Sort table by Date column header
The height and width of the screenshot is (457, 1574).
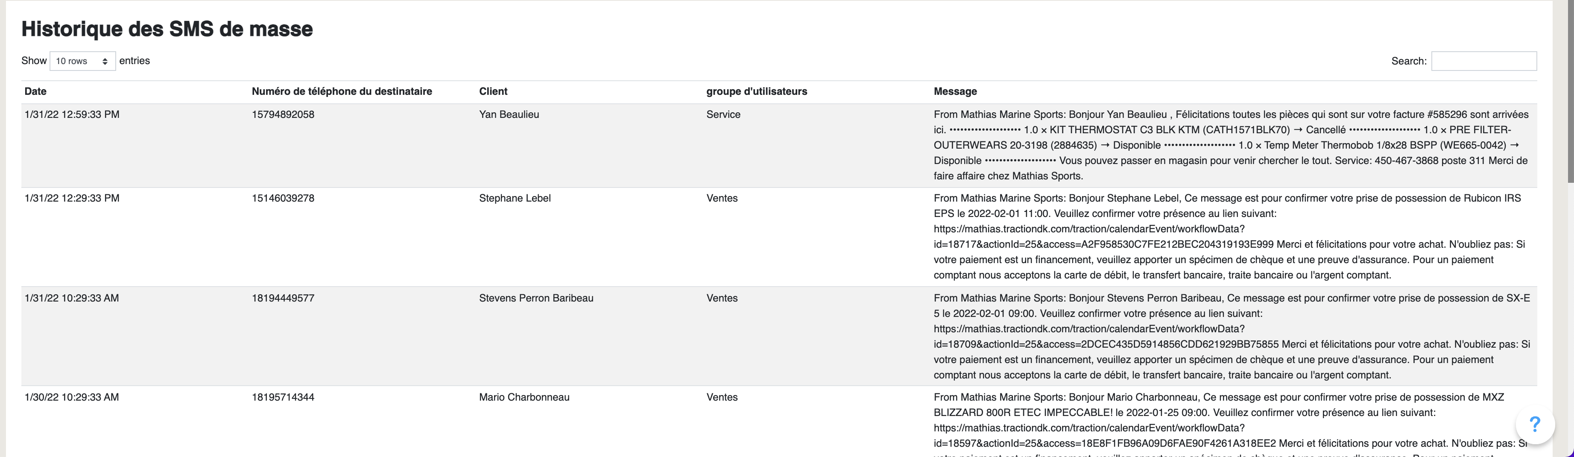point(35,92)
